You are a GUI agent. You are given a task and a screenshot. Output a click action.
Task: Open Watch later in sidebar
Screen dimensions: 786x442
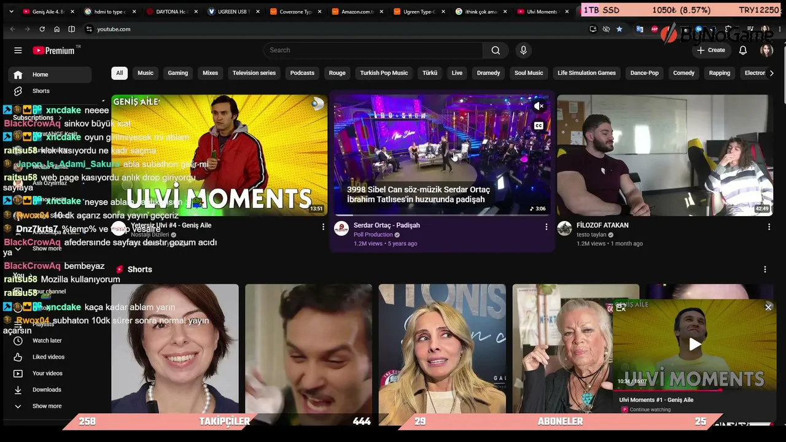47,341
